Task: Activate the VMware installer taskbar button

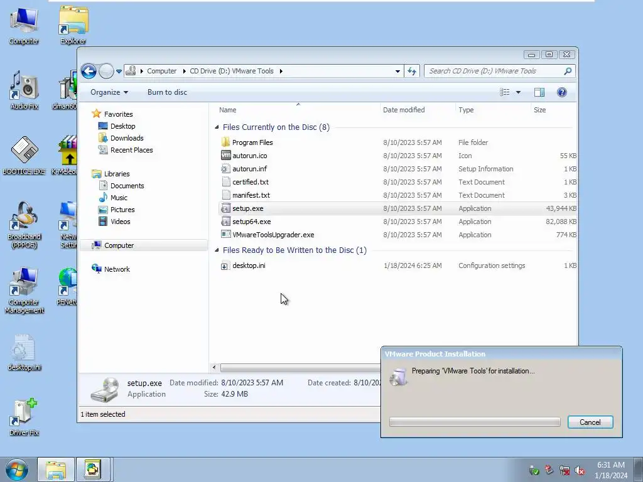Action: pyautogui.click(x=93, y=469)
